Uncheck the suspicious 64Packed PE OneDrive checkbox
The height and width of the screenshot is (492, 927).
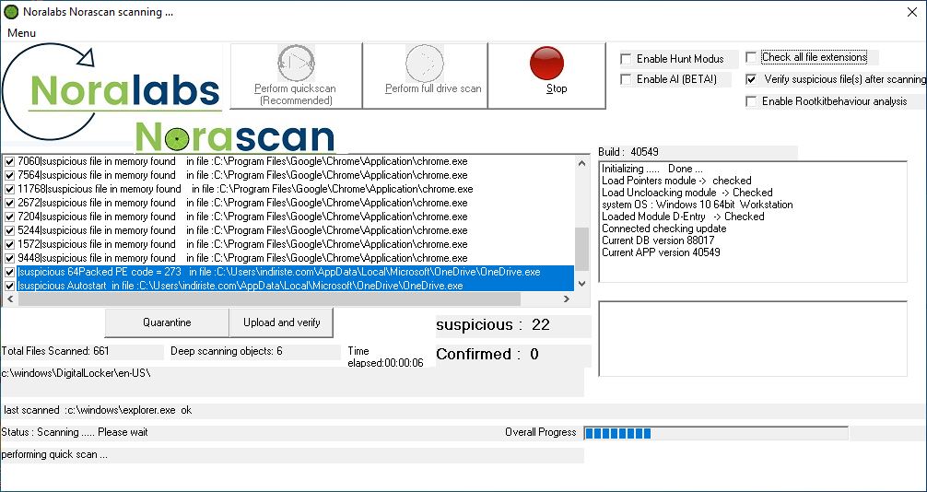click(x=9, y=272)
